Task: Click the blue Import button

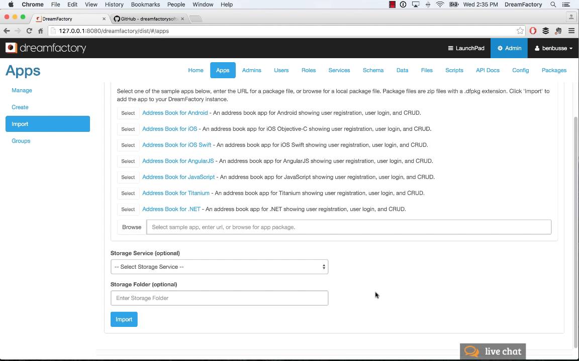Action: [x=124, y=319]
